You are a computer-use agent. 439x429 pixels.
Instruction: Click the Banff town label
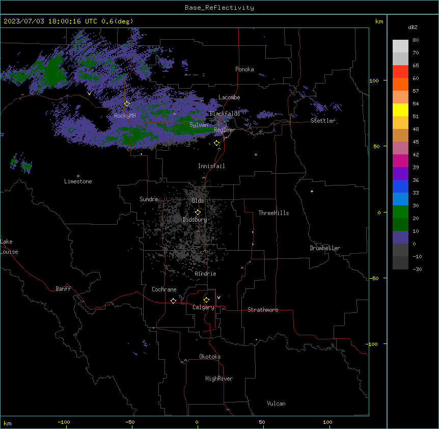pos(63,289)
